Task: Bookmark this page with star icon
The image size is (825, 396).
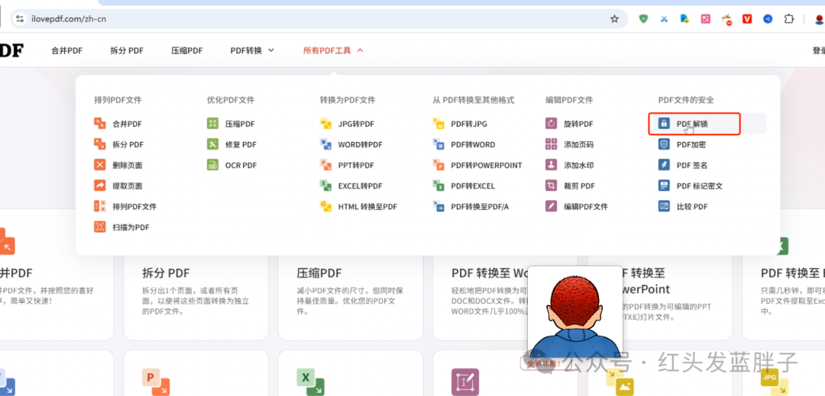Action: (x=614, y=19)
